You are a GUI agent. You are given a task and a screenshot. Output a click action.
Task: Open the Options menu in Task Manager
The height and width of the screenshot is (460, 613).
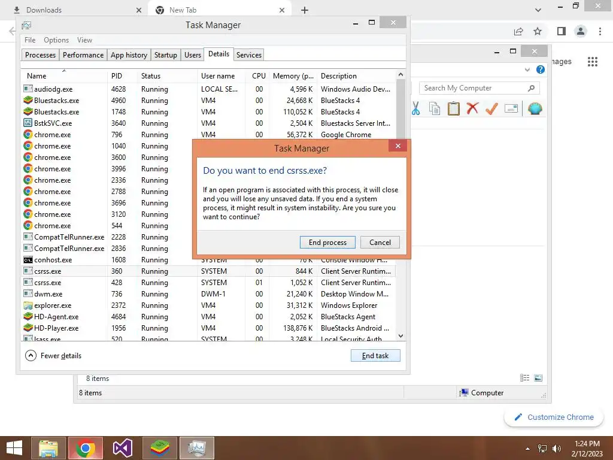[56, 40]
